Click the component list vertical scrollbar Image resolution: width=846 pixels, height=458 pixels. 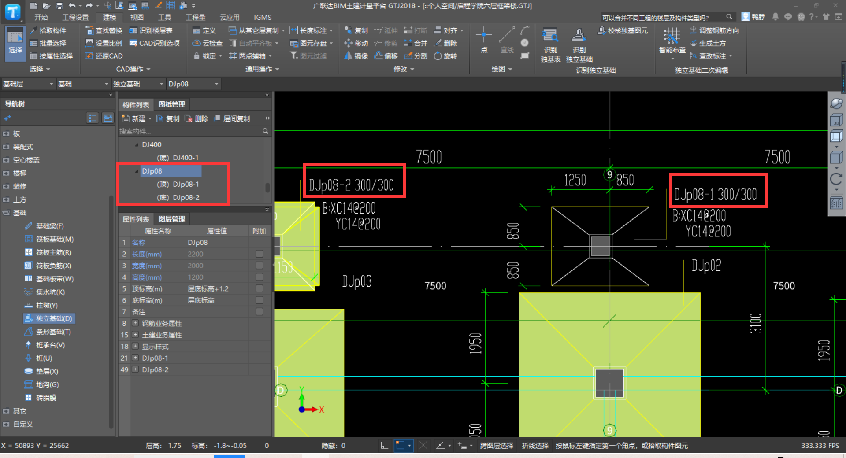coord(267,188)
